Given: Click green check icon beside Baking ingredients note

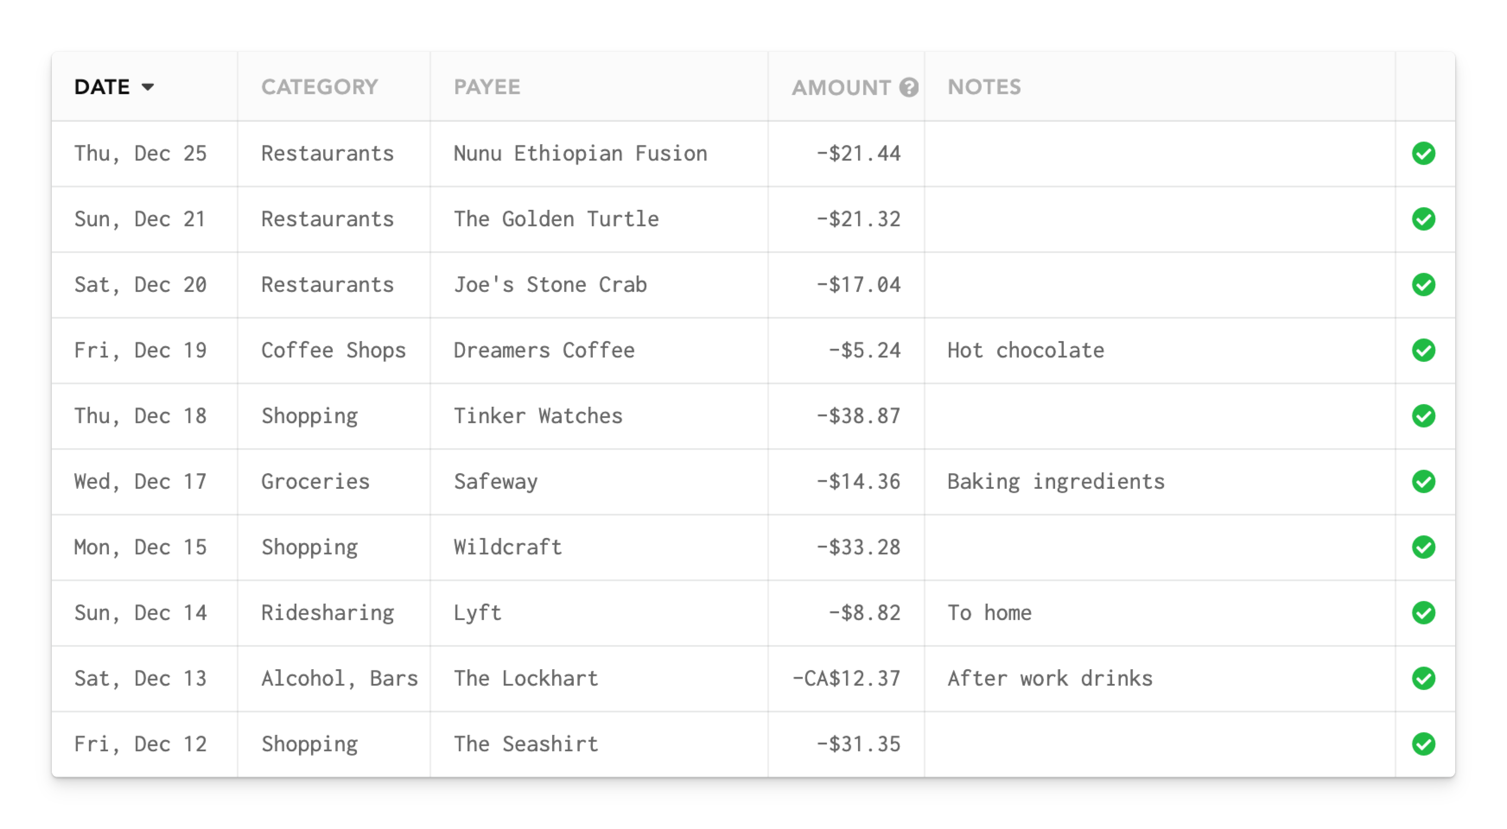Looking at the screenshot, I should pos(1423,482).
